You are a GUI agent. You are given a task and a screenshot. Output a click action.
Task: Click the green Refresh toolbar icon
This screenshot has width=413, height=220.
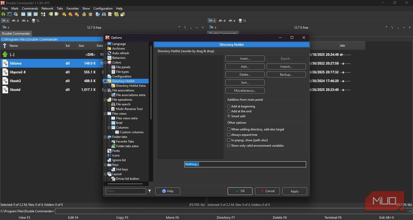[x=3, y=14]
